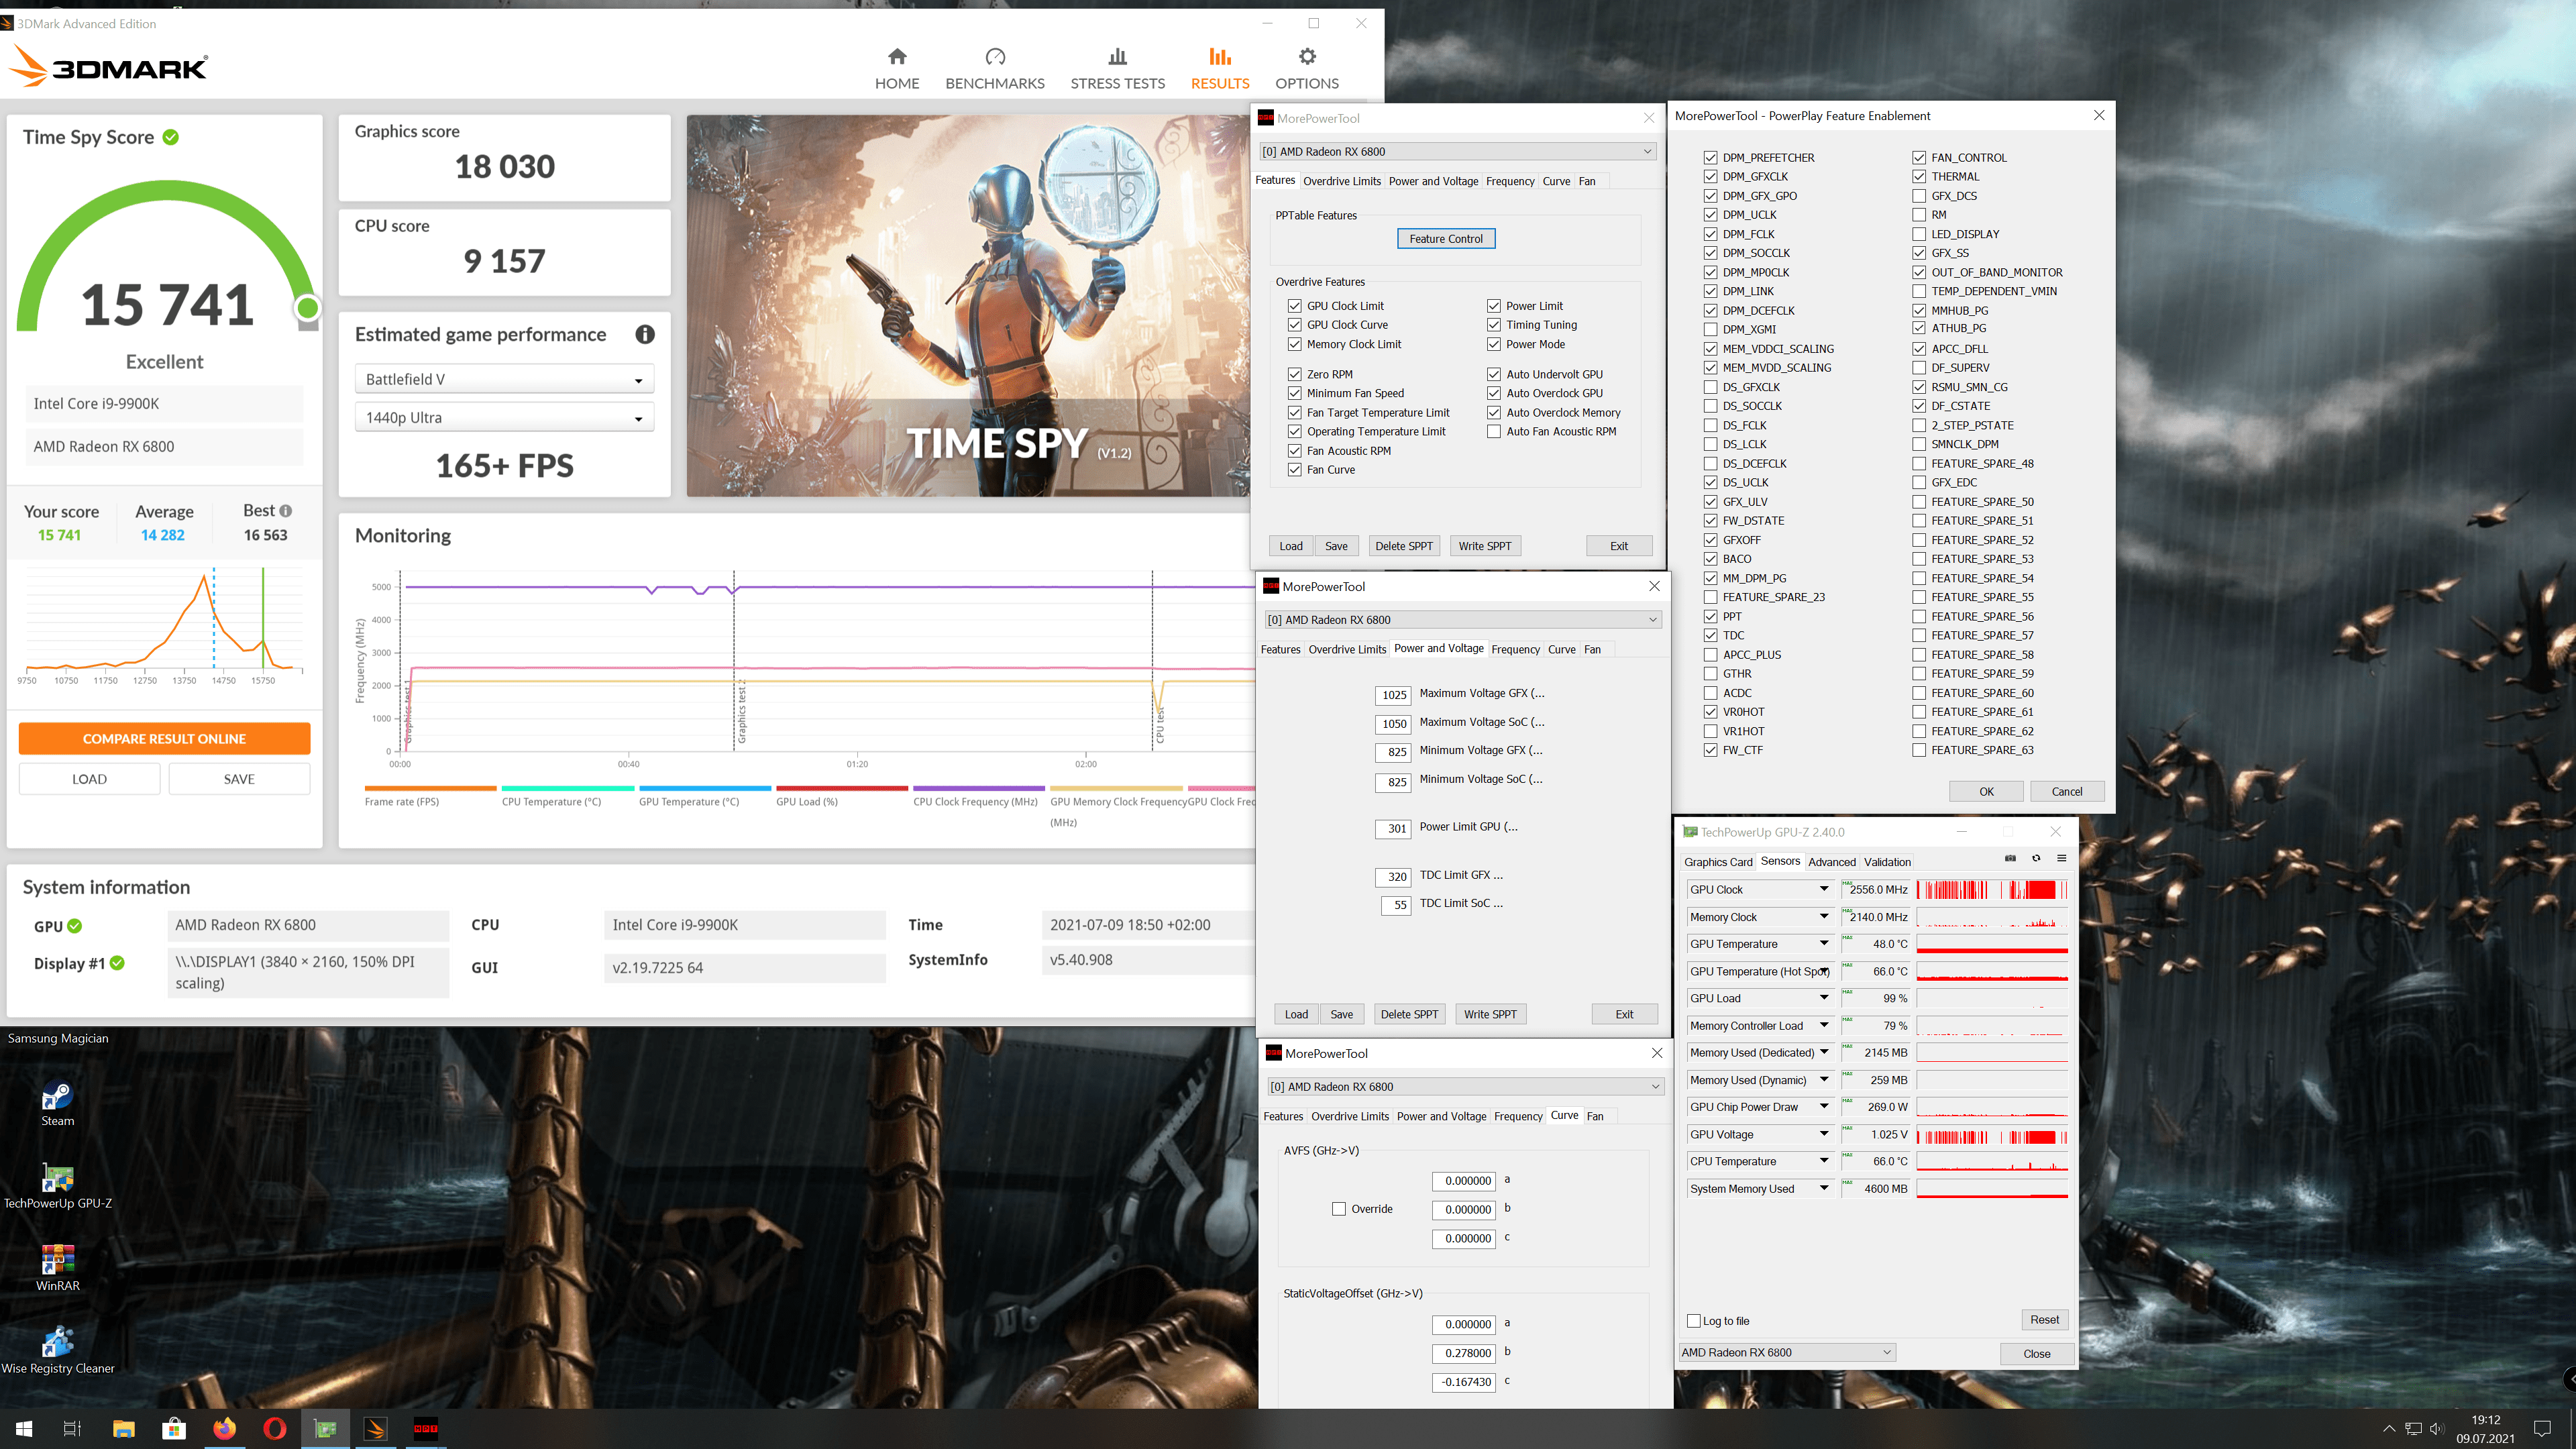Launch Opera from the taskbar
This screenshot has width=2576, height=1449.
coord(274,1428)
